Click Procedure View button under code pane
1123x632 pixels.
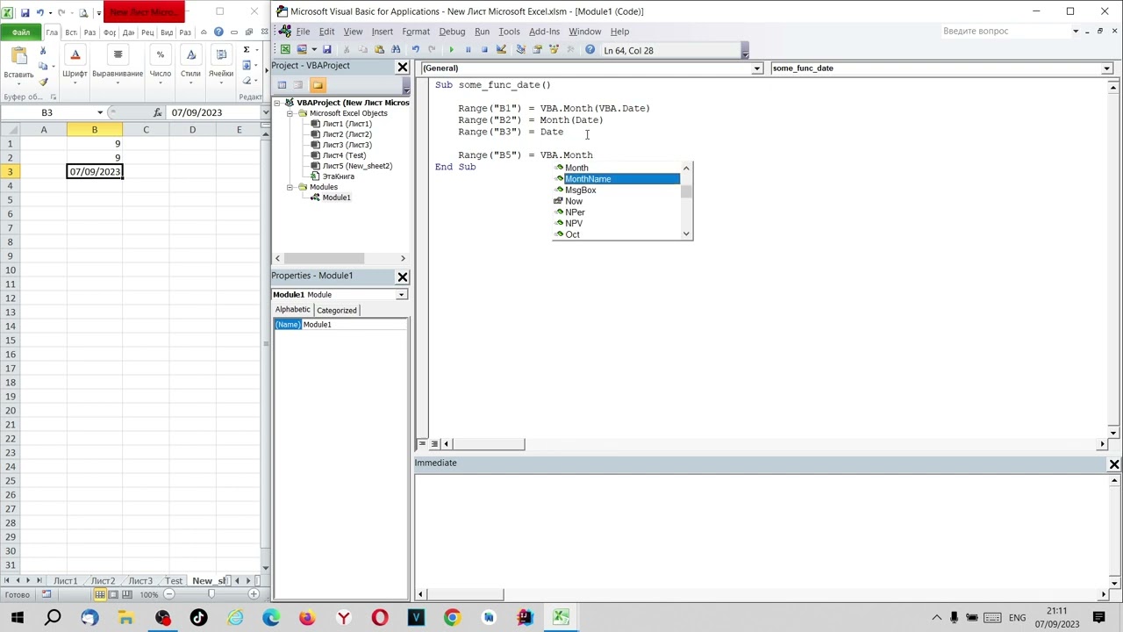[x=422, y=444]
